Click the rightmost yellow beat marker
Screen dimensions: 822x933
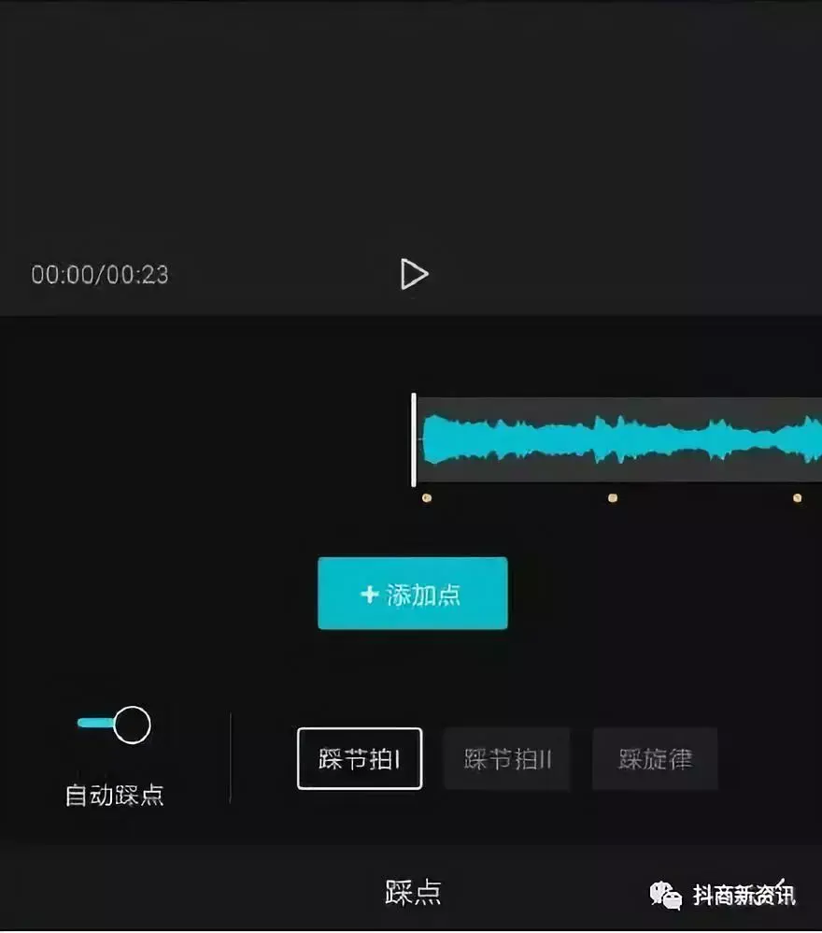[x=798, y=497]
